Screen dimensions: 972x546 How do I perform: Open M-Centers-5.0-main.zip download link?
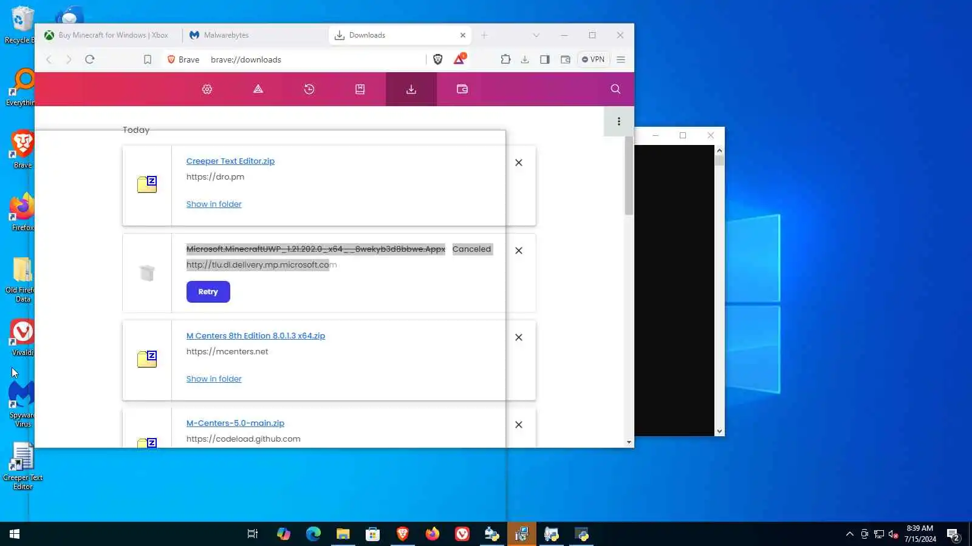(235, 423)
